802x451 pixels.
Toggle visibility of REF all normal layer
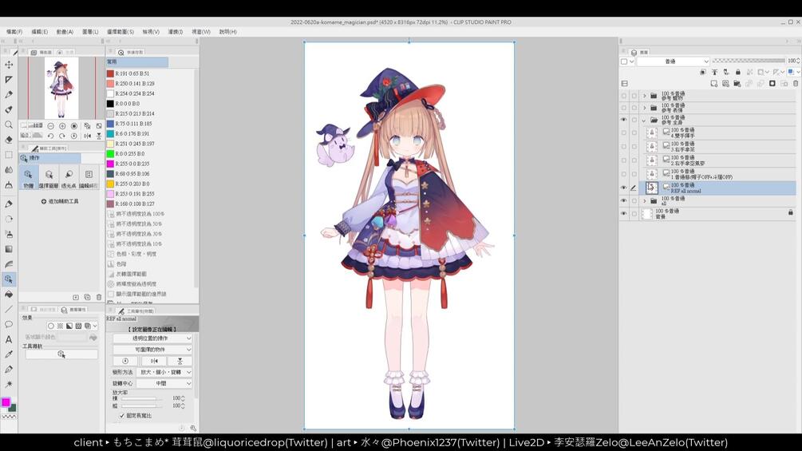(623, 188)
